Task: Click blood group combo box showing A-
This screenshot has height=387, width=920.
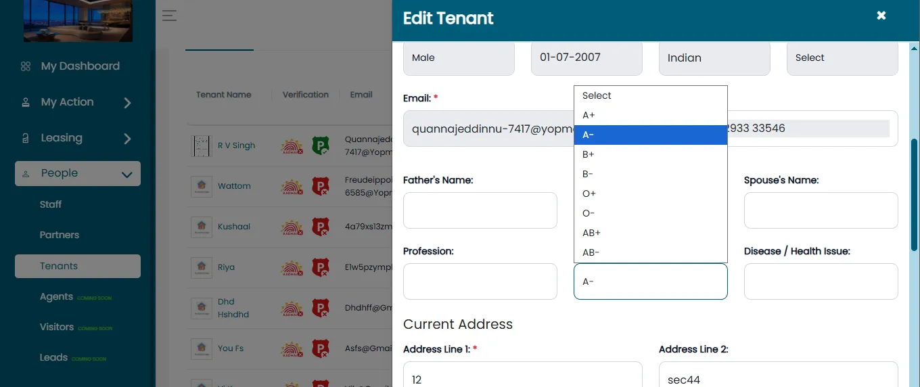Action: click(651, 281)
